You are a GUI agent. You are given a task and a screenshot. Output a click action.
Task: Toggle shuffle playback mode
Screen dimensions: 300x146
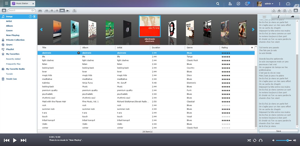click(x=249, y=140)
